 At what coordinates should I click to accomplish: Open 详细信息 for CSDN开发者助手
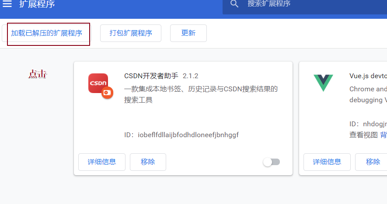click(102, 162)
